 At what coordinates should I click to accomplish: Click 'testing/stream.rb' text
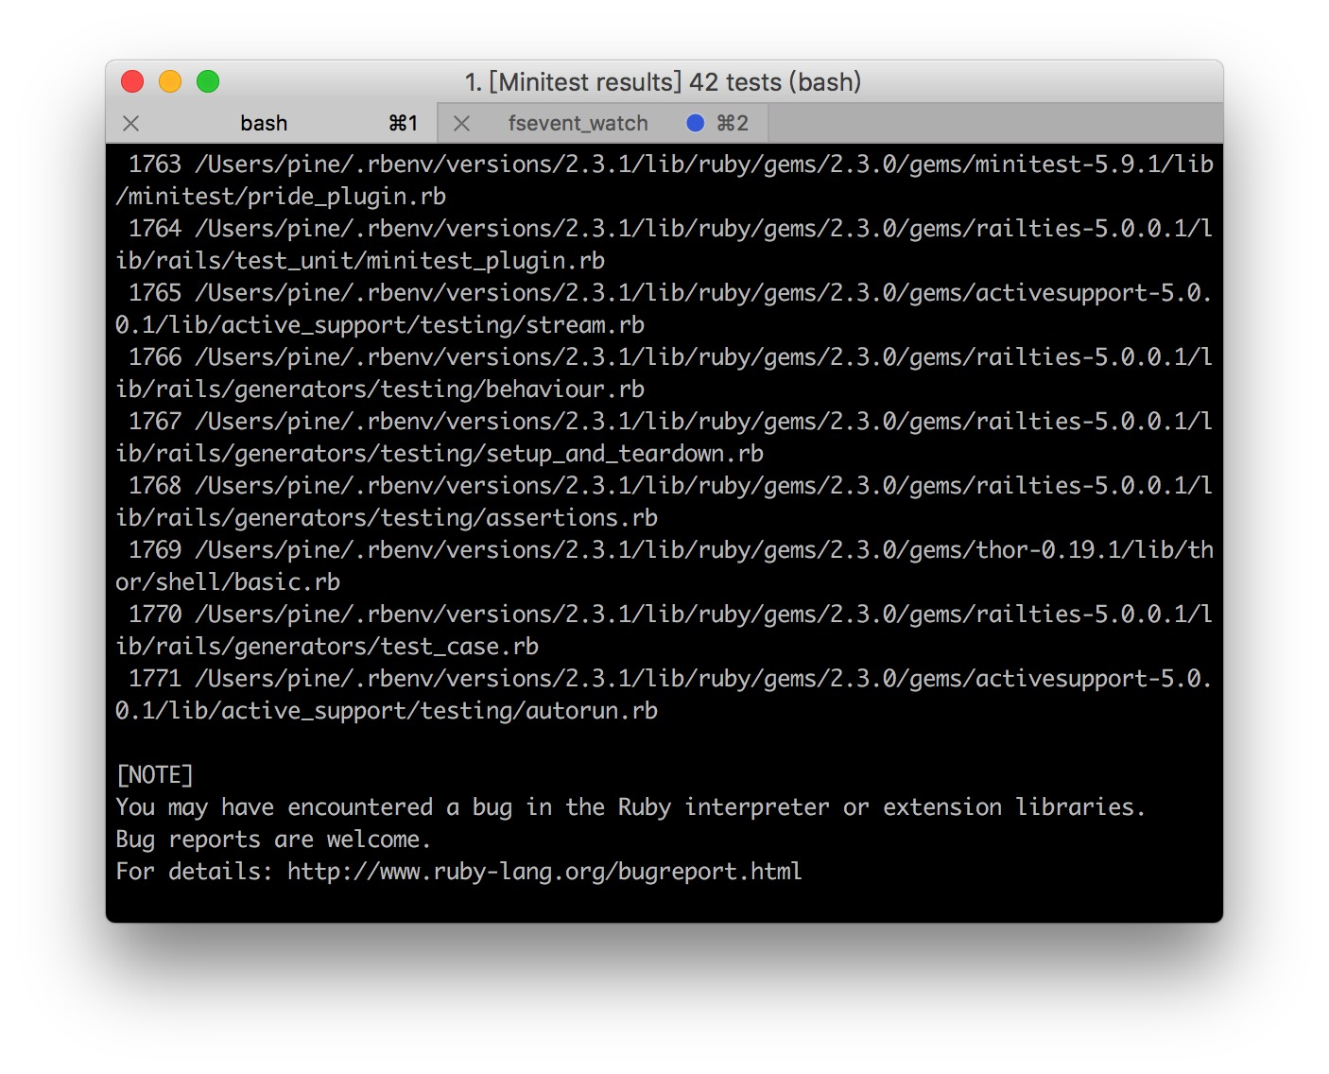pos(532,324)
